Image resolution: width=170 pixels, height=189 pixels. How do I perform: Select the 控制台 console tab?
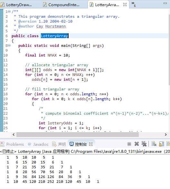78,144
